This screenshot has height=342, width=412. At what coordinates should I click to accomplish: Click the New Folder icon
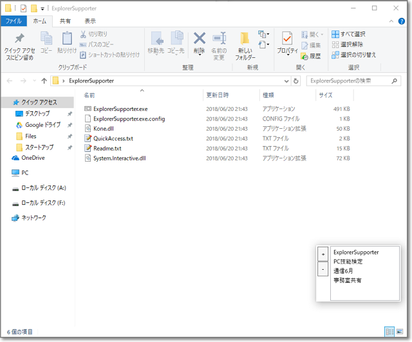(245, 44)
